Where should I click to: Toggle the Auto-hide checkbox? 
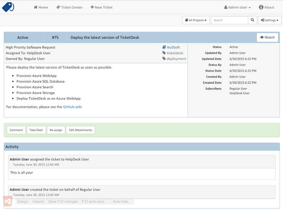pyautogui.click(x=131, y=201)
